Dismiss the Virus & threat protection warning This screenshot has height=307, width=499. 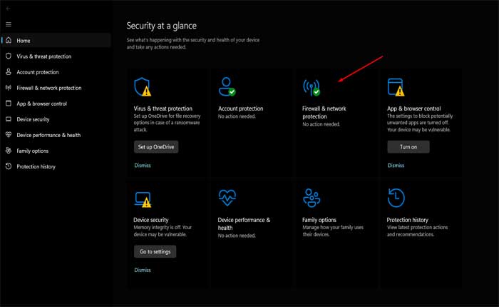(x=143, y=165)
